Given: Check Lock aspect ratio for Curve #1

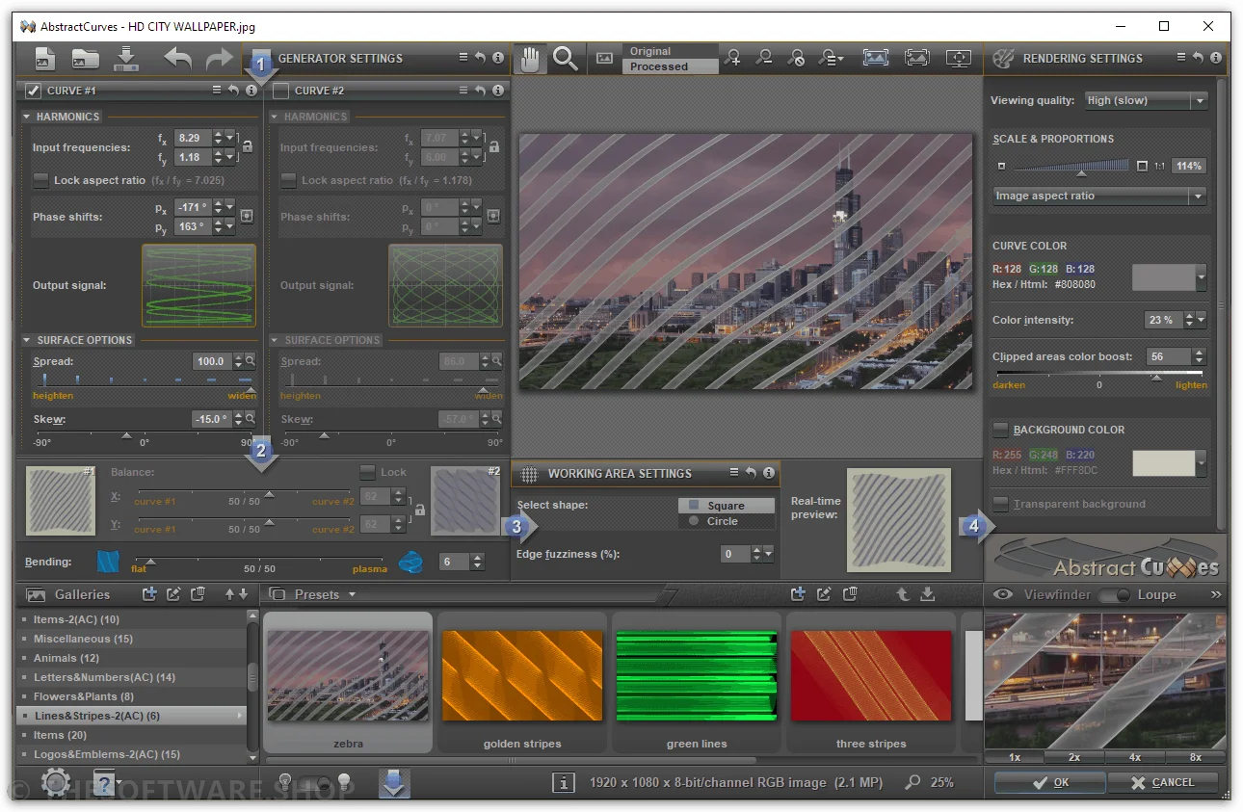Looking at the screenshot, I should click(40, 180).
